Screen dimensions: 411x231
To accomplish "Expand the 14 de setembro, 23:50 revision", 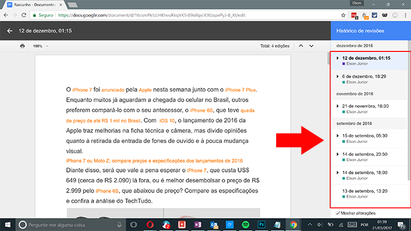I will [x=338, y=154].
